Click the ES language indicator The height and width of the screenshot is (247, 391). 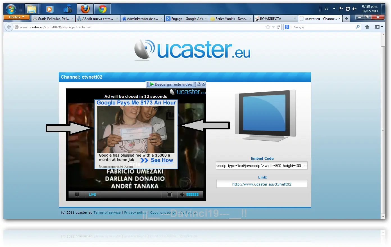[x=326, y=8]
